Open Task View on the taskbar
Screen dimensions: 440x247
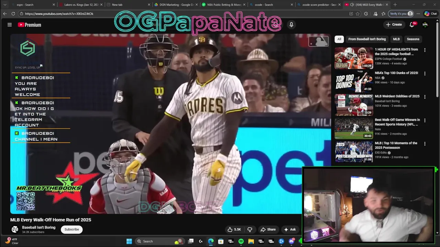pyautogui.click(x=191, y=241)
